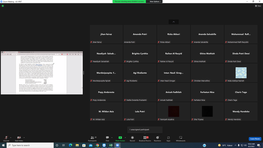The width and height of the screenshot is (263, 148).
Task: Open File Explorer from the taskbar
Action: (x=77, y=145)
